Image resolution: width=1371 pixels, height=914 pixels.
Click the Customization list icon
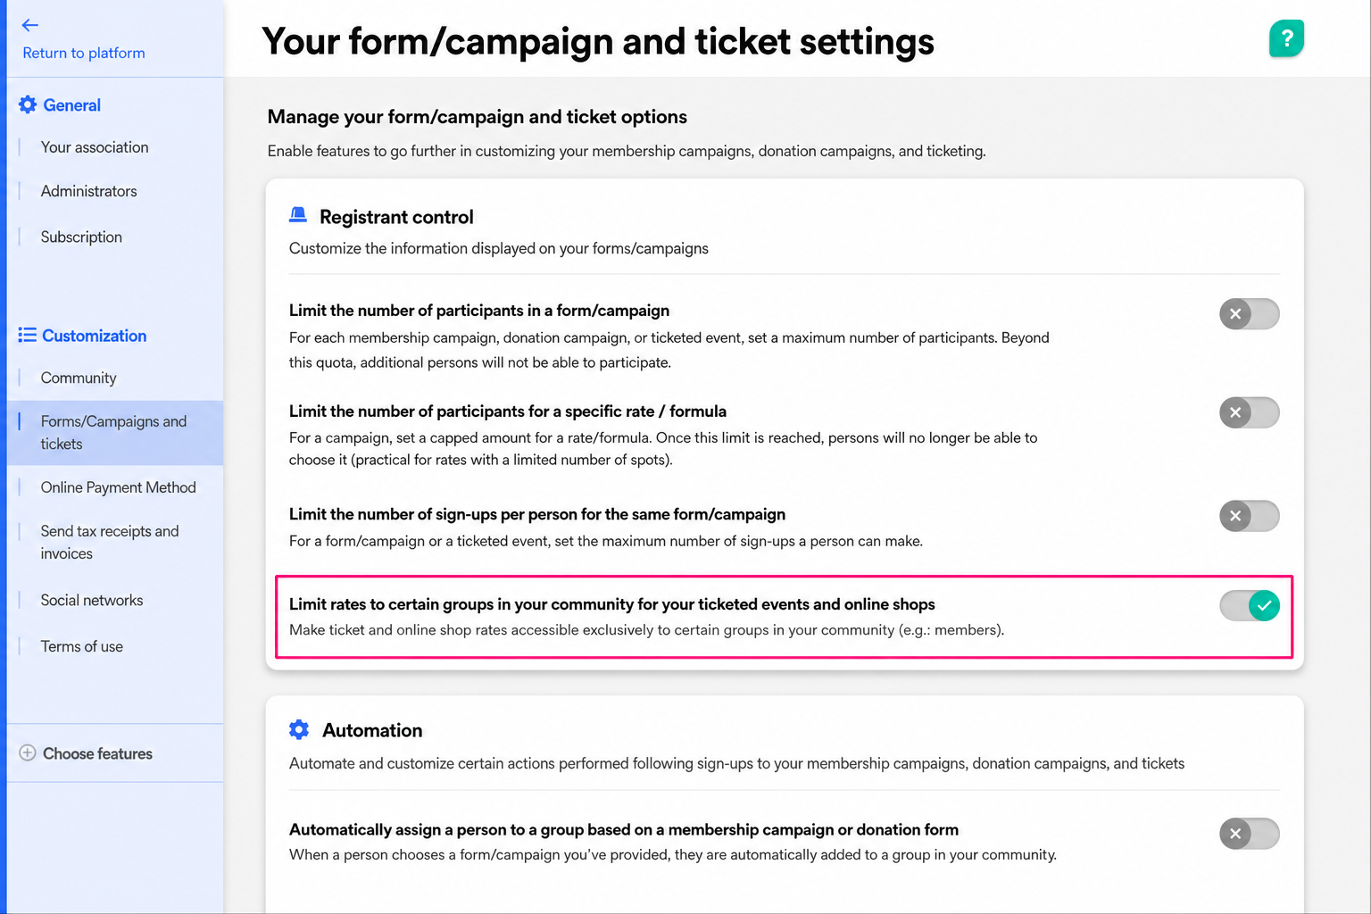click(x=28, y=335)
